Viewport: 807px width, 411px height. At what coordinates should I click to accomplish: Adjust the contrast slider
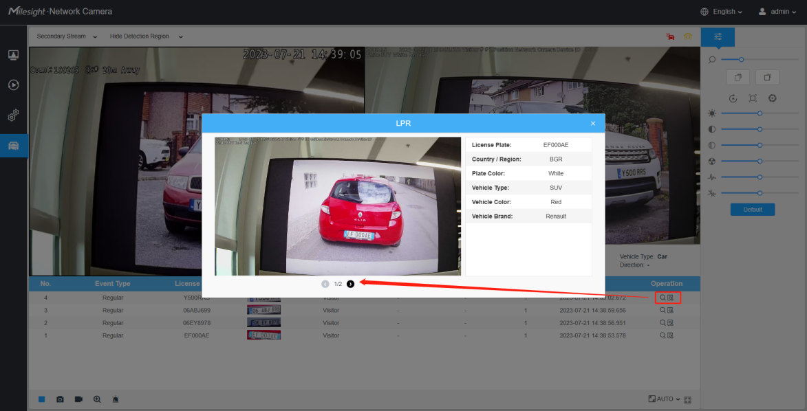pyautogui.click(x=759, y=129)
